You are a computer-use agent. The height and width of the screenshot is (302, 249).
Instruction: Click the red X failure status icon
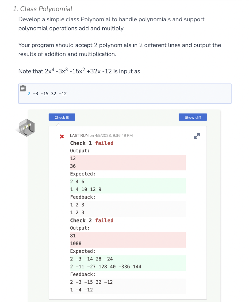tap(62, 137)
